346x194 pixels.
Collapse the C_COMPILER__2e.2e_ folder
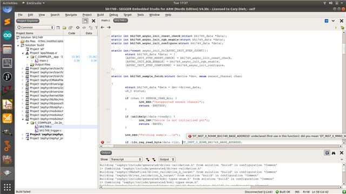[28, 123]
